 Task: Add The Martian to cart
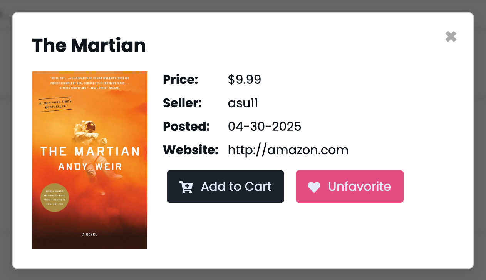click(225, 187)
